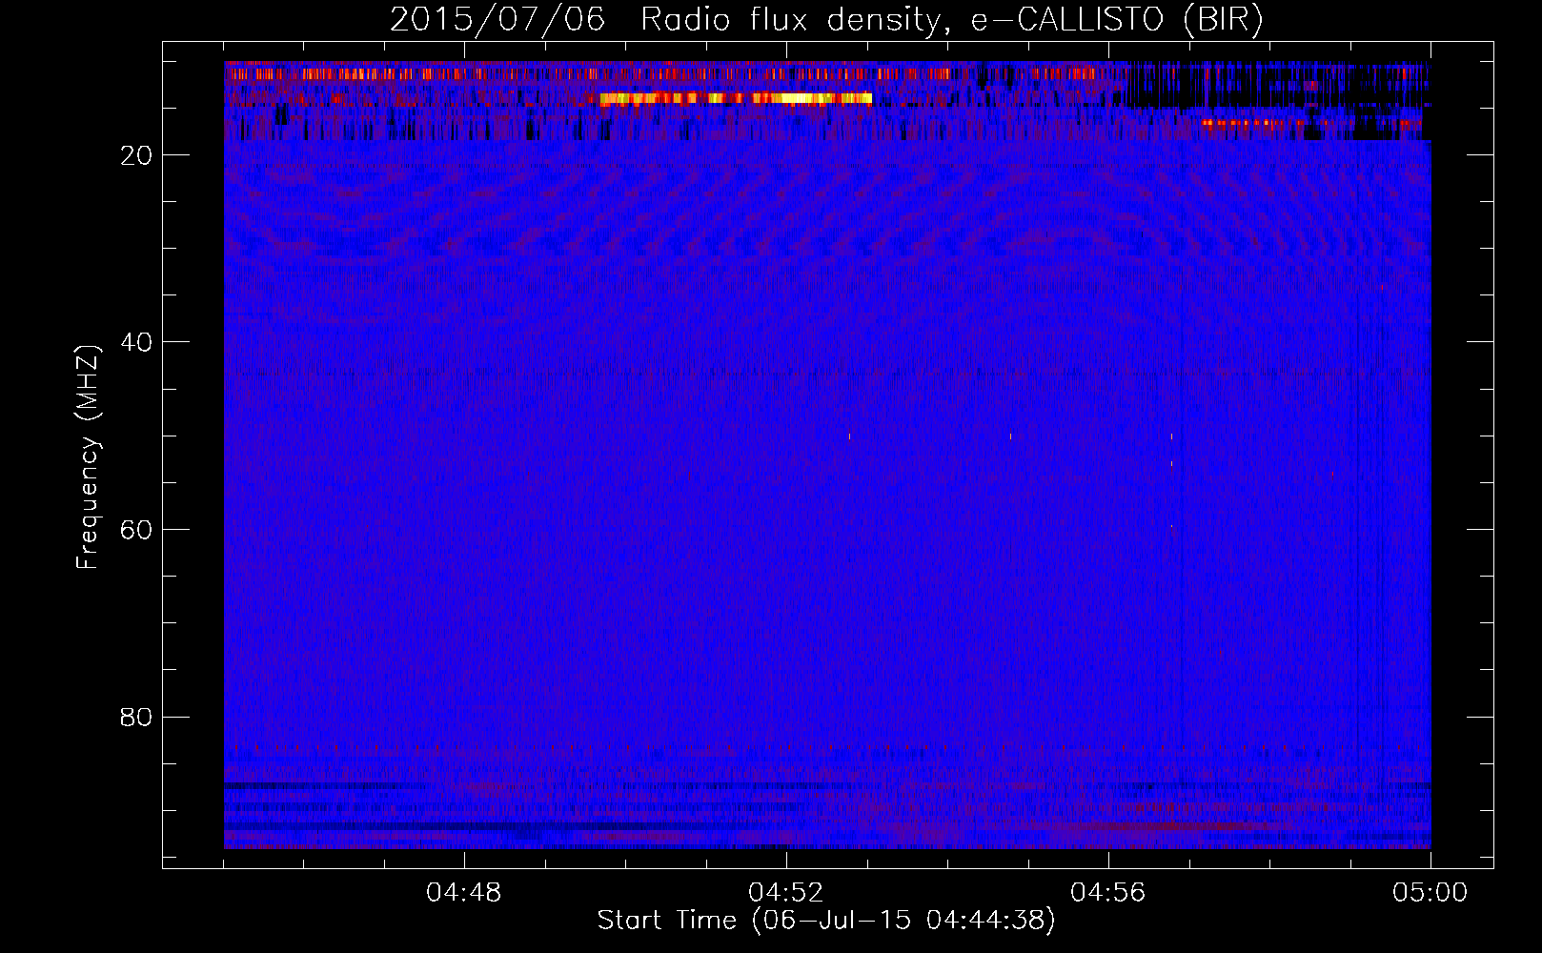Click the 20 frequency tick label
The height and width of the screenshot is (953, 1542).
point(136,155)
